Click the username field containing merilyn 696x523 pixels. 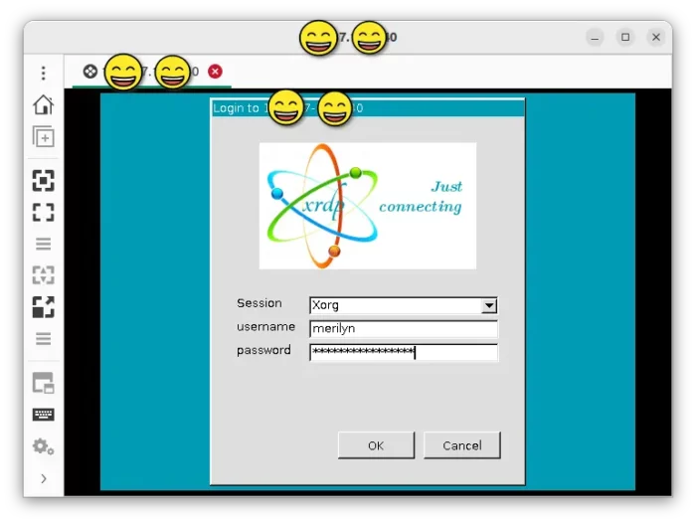tap(403, 328)
